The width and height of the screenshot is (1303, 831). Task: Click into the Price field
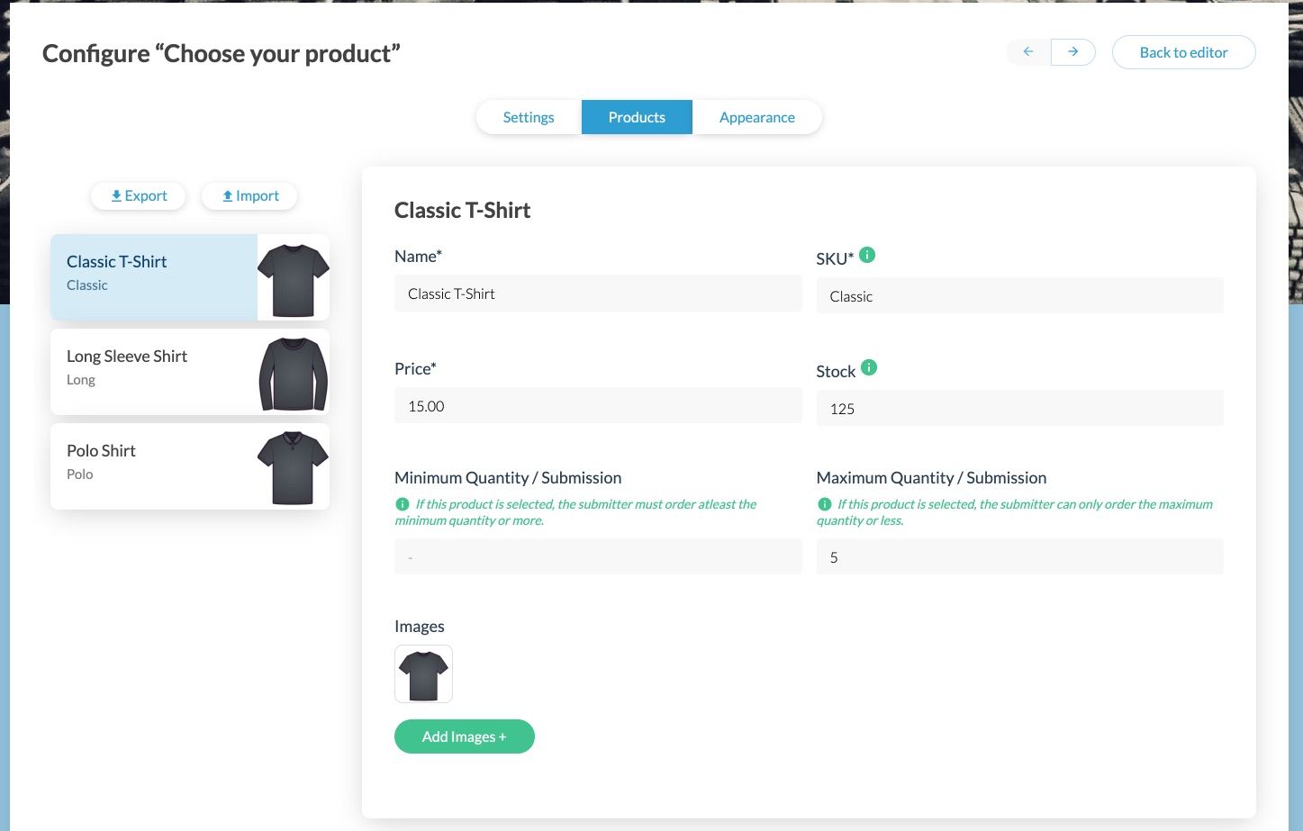coord(598,406)
